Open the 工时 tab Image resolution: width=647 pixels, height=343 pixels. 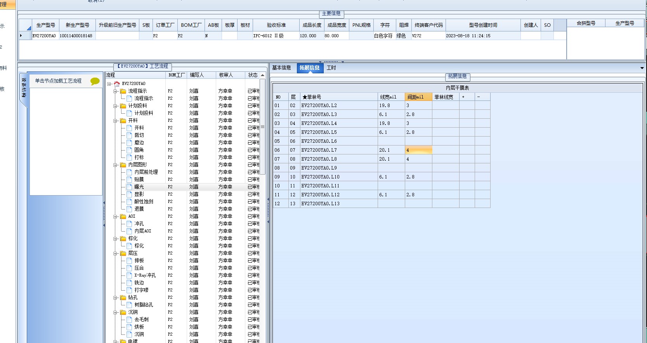(x=331, y=68)
